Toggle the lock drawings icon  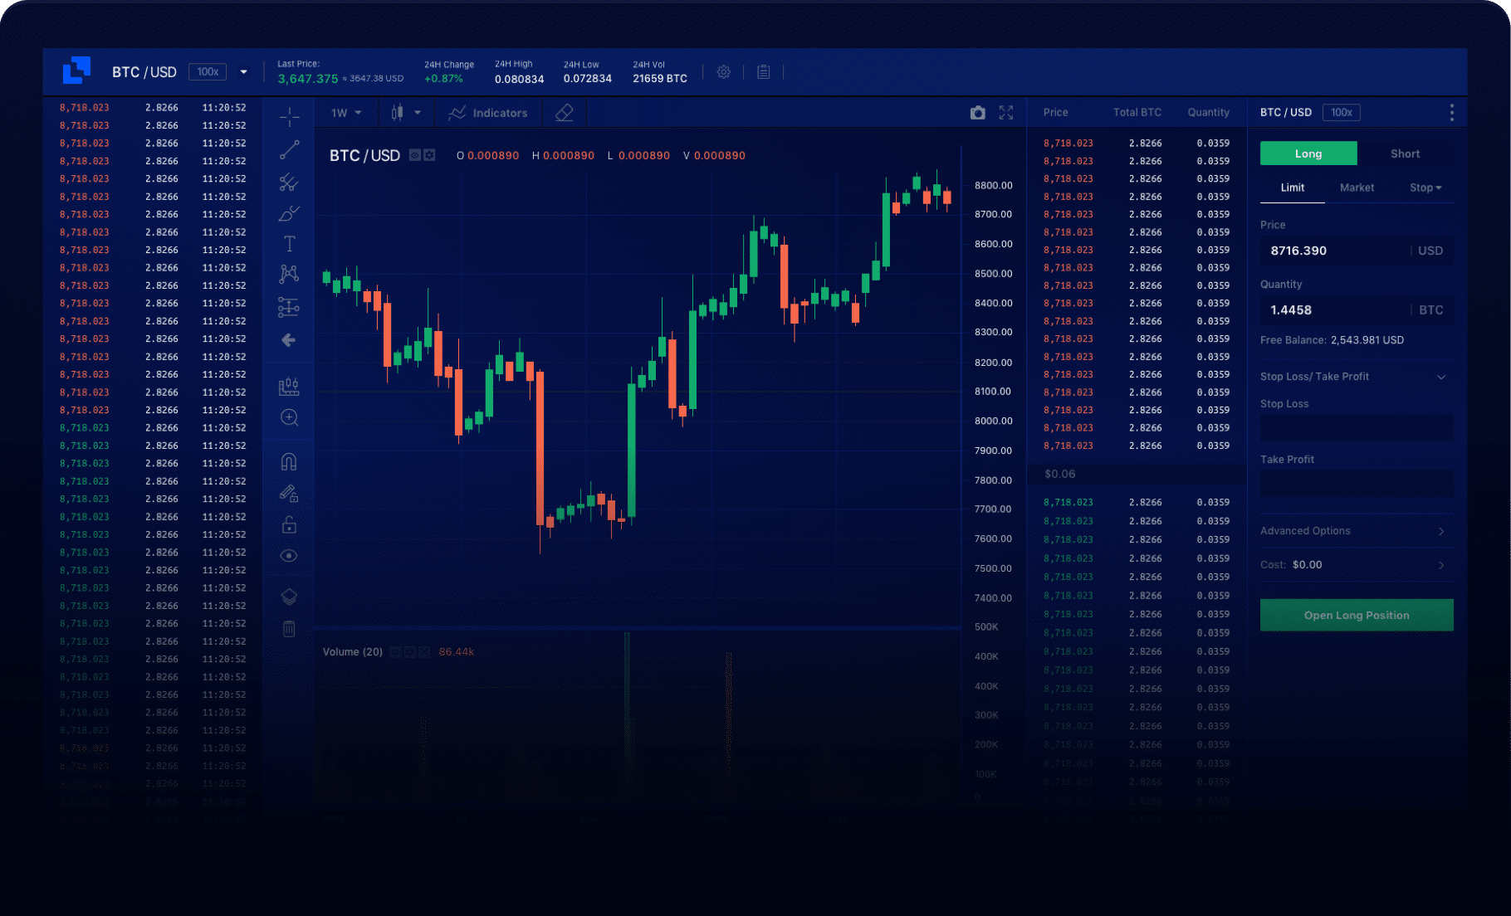pyautogui.click(x=289, y=524)
